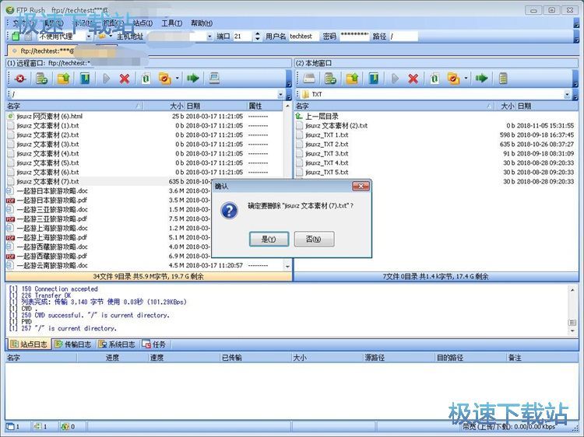This screenshot has width=584, height=437.
Task: Select the ftp://techtest session tab
Action: (62, 51)
